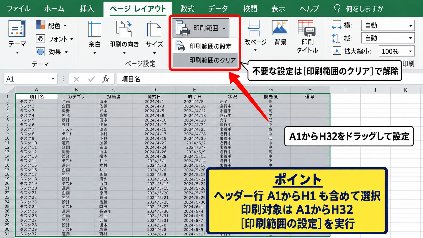Open the ヘルプ tab
The image size is (423, 238).
[309, 9]
